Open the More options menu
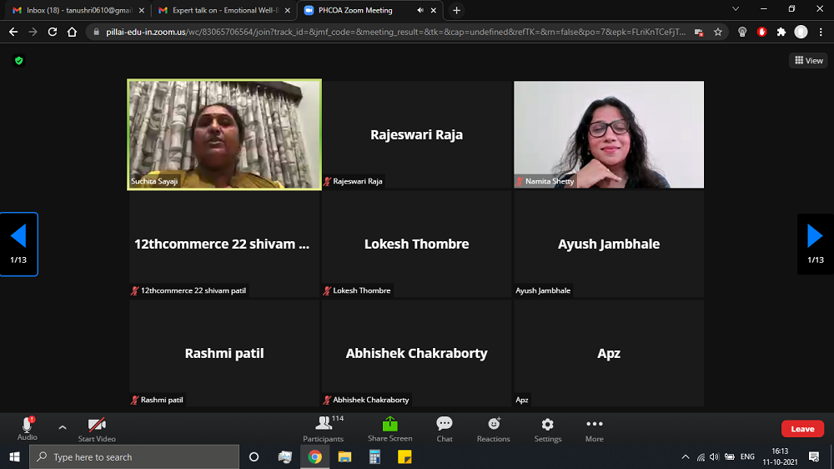 pos(594,429)
